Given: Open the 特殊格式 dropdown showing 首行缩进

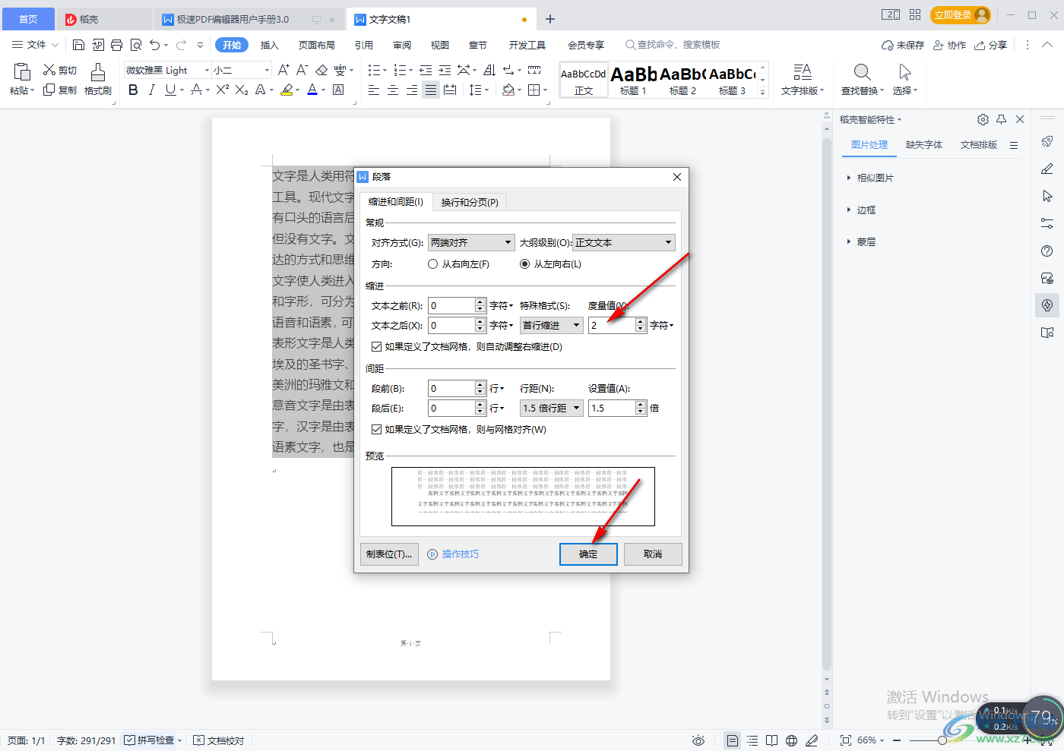Looking at the screenshot, I should point(551,325).
